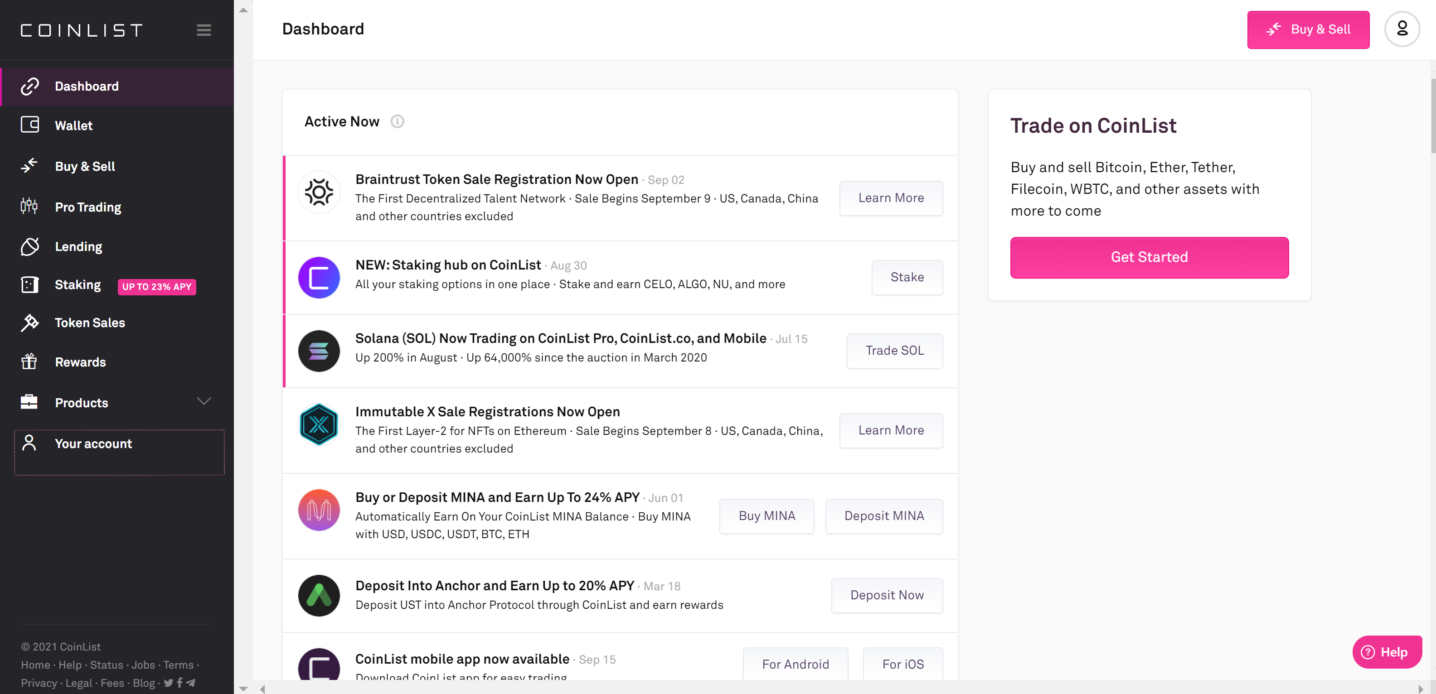Open the Help chat widget
Image resolution: width=1436 pixels, height=694 pixels.
(x=1387, y=652)
